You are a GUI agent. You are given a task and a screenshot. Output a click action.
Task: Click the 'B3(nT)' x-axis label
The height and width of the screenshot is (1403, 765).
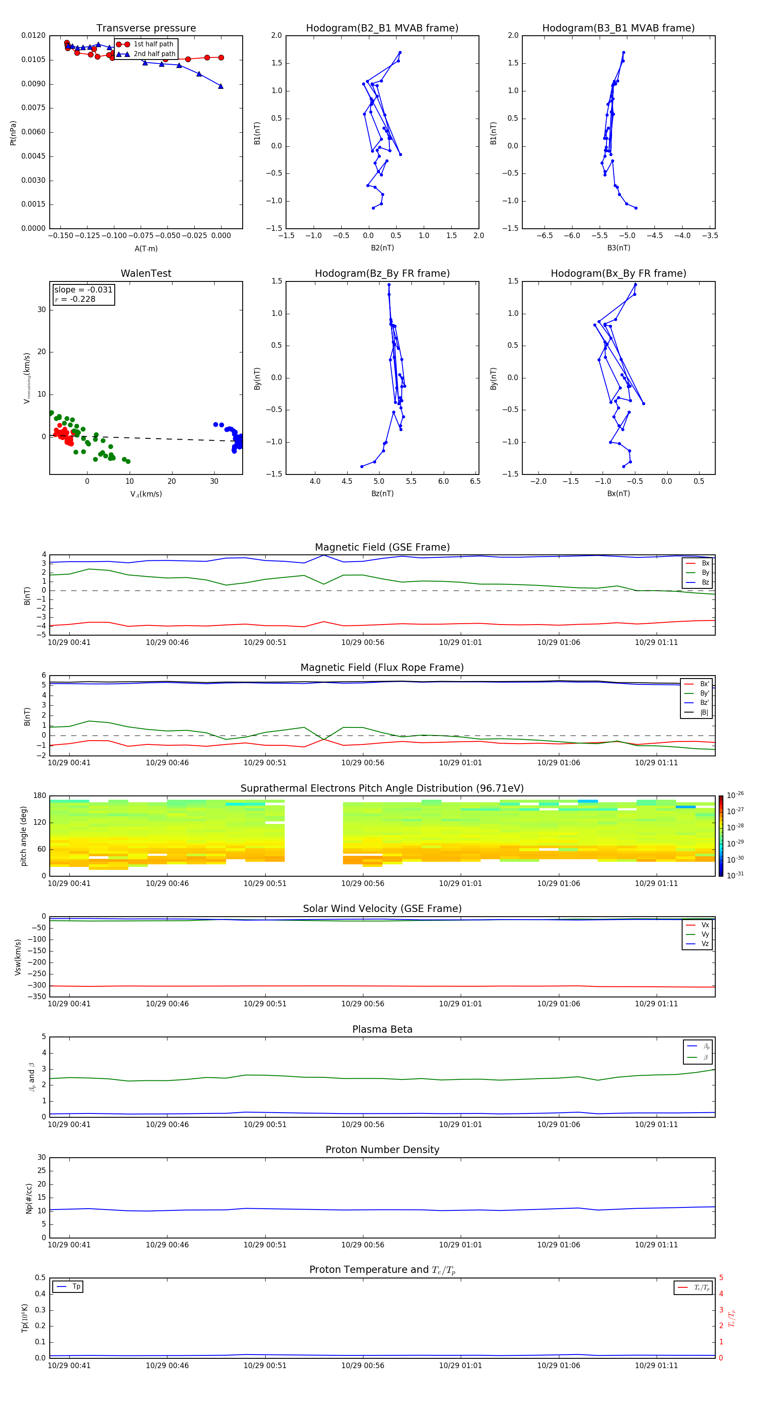coord(618,248)
